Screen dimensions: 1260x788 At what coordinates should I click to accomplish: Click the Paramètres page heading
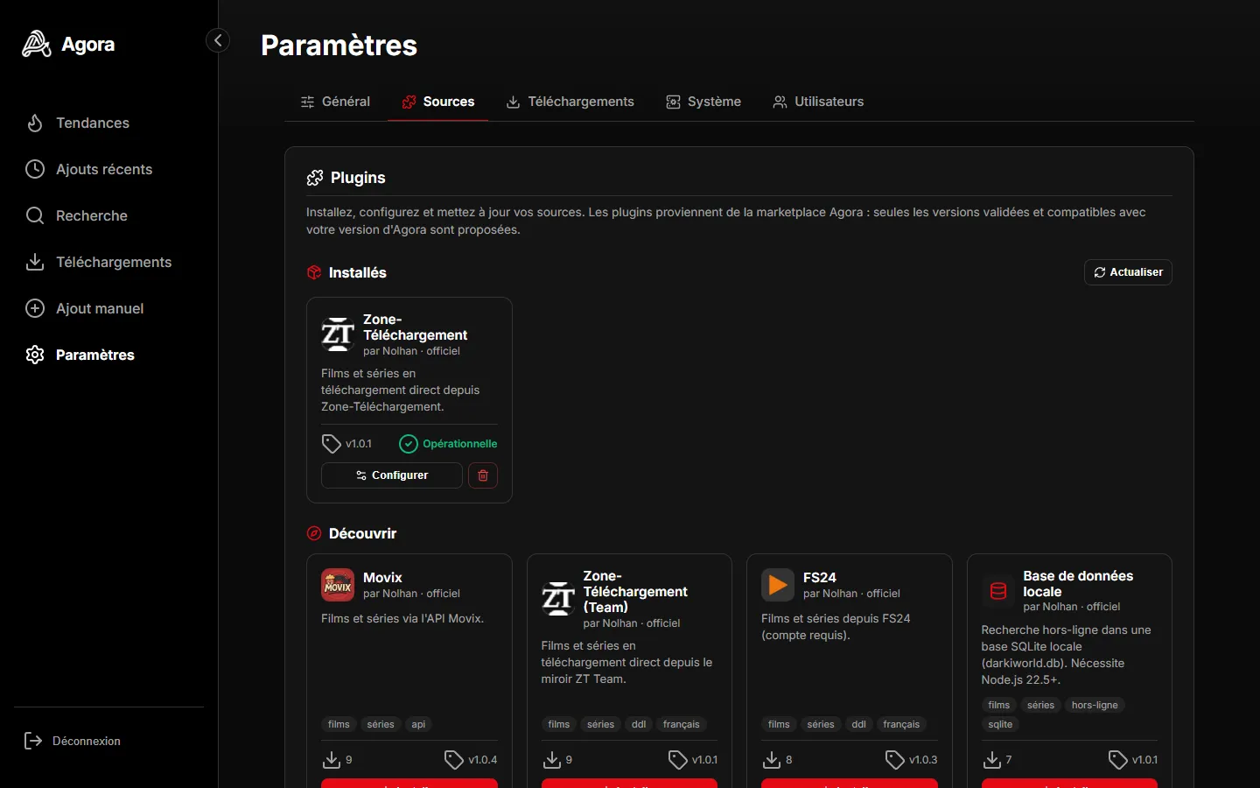point(339,46)
